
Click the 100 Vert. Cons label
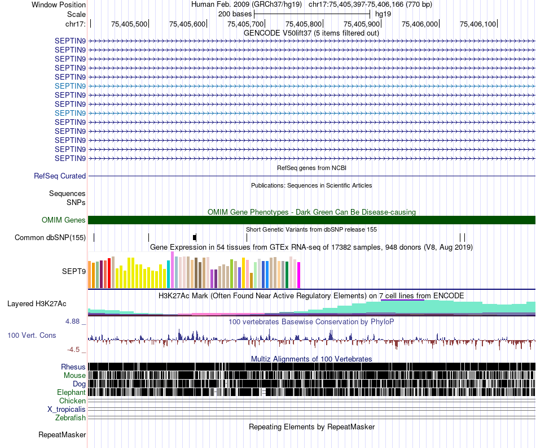click(x=32, y=336)
